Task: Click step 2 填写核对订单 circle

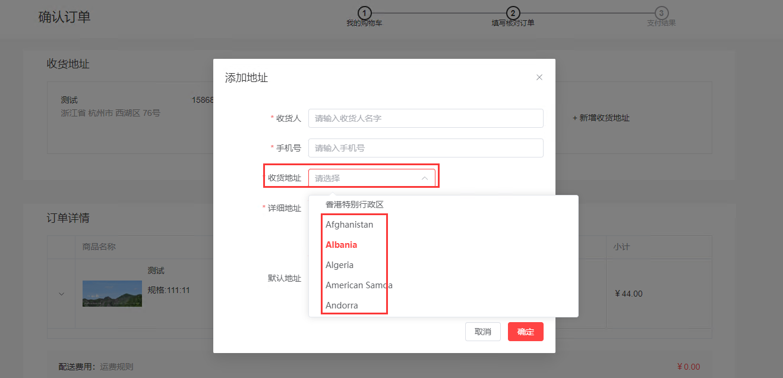Action: point(513,13)
